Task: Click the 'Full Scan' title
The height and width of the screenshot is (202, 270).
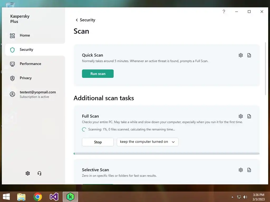Action: pos(90,116)
